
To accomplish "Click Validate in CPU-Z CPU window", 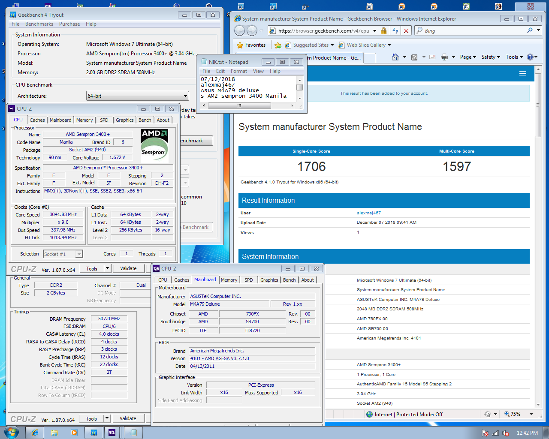I will 128,268.
